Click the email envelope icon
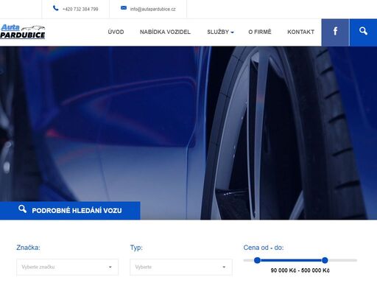Screen dimensions: 377x283 pos(124,8)
